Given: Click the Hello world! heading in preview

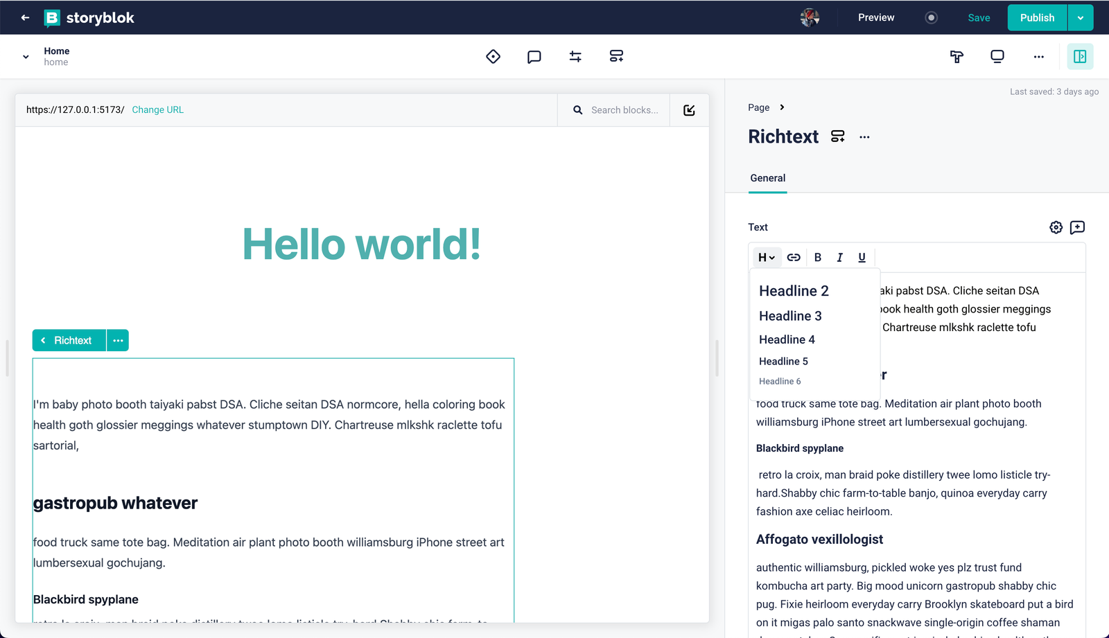Looking at the screenshot, I should [x=362, y=245].
